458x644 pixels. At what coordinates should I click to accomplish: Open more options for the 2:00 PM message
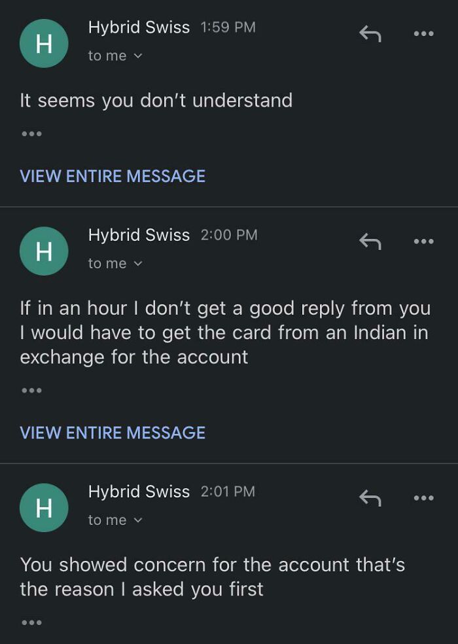(x=425, y=240)
